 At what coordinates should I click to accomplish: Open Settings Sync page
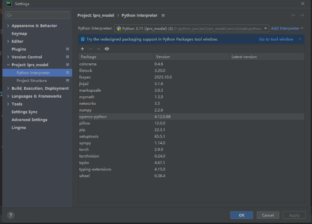click(24, 112)
